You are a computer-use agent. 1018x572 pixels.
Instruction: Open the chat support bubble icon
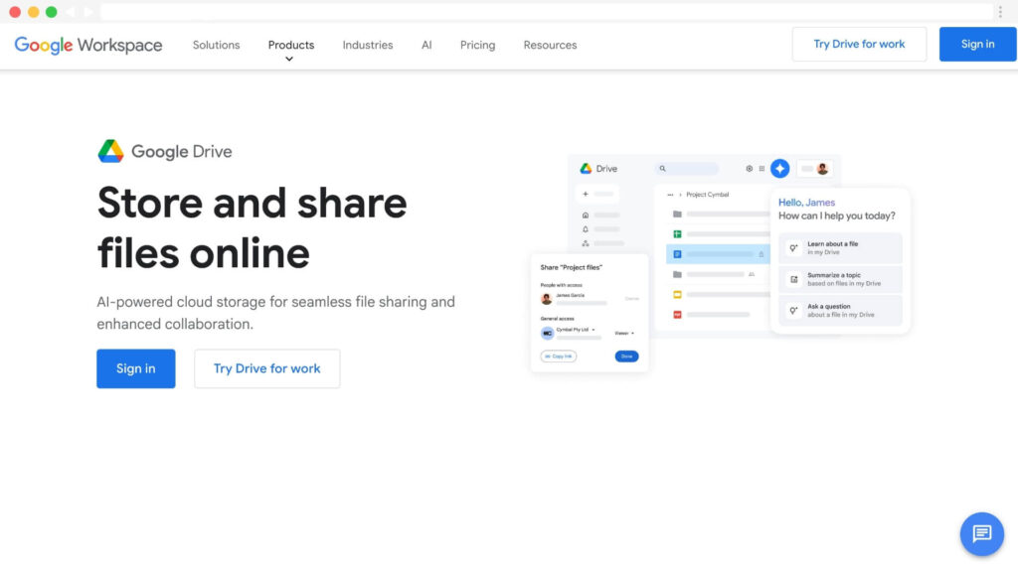(x=981, y=533)
